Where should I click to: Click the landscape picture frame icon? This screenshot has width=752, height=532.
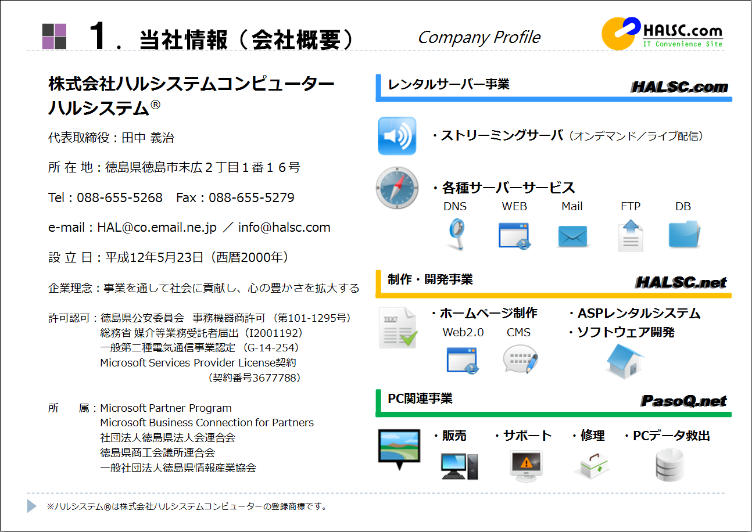[399, 450]
